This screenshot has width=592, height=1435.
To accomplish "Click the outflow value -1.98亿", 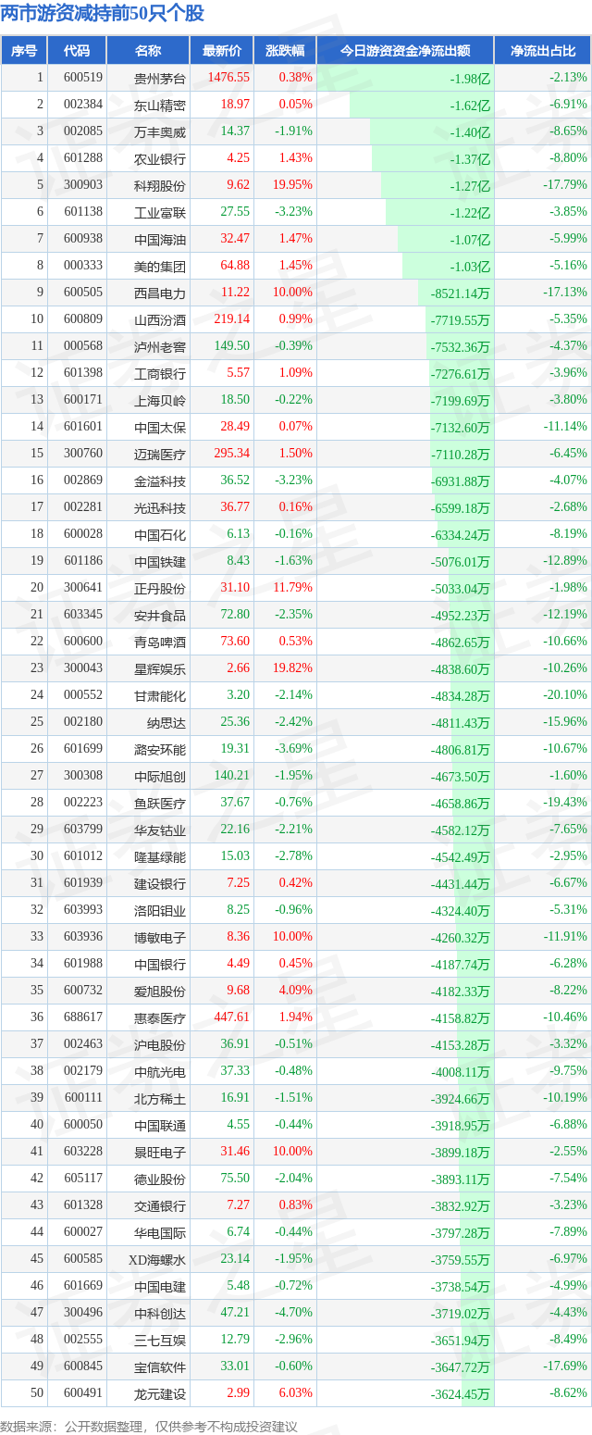I will [470, 78].
